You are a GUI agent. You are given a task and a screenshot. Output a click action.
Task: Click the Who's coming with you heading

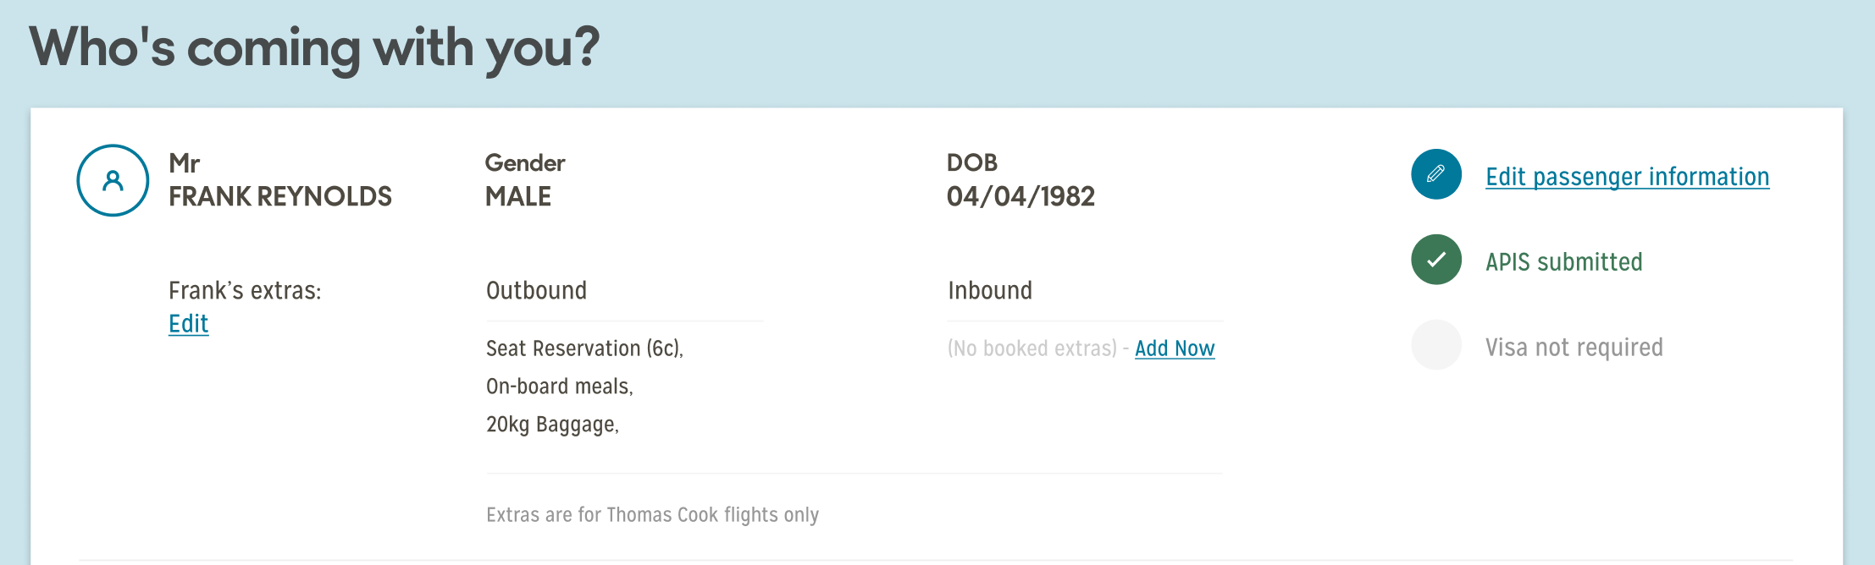(x=314, y=47)
